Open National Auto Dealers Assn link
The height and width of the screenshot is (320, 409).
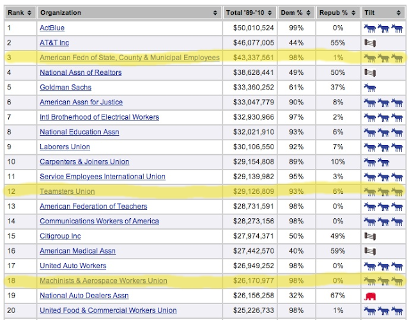[x=84, y=296]
